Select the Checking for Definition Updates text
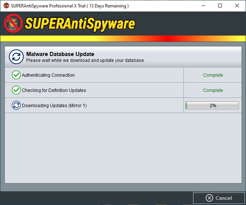 pos(54,90)
